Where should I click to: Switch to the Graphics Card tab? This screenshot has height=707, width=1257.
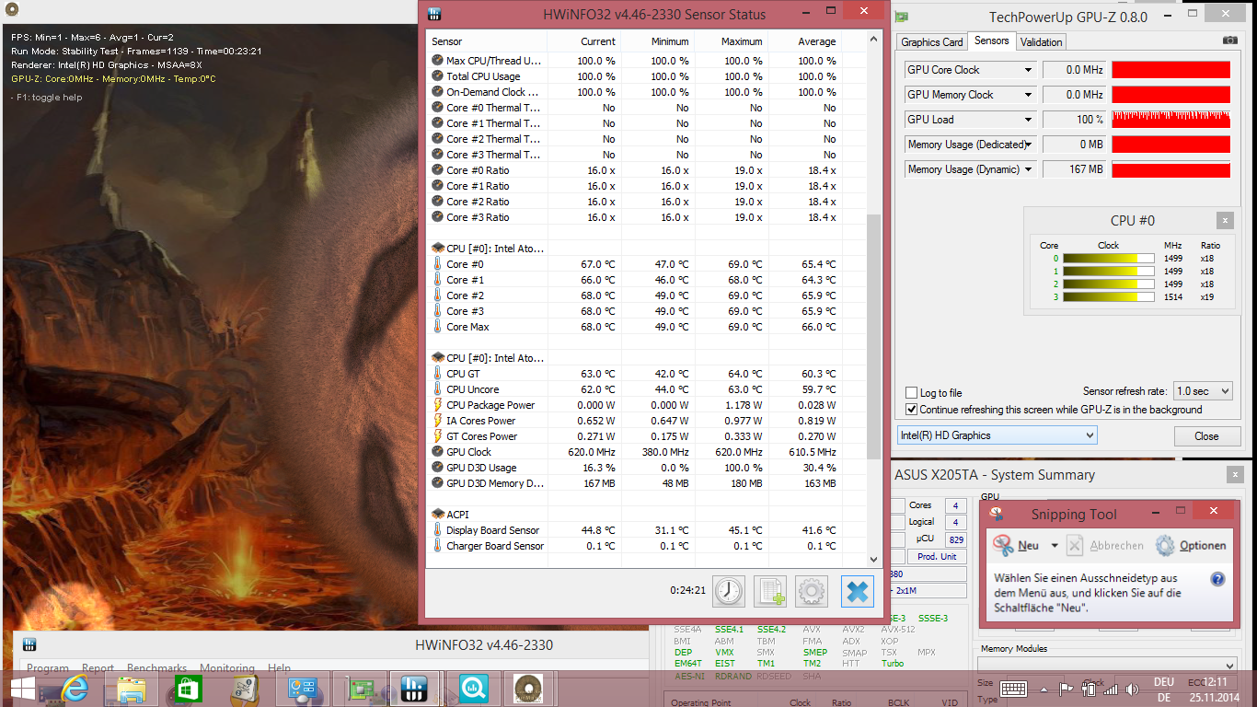click(932, 42)
